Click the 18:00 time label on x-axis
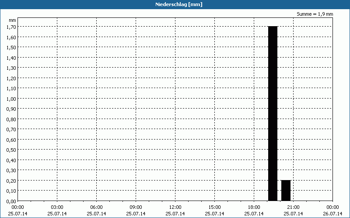Viewport: 350px width, 218px height. 254,208
